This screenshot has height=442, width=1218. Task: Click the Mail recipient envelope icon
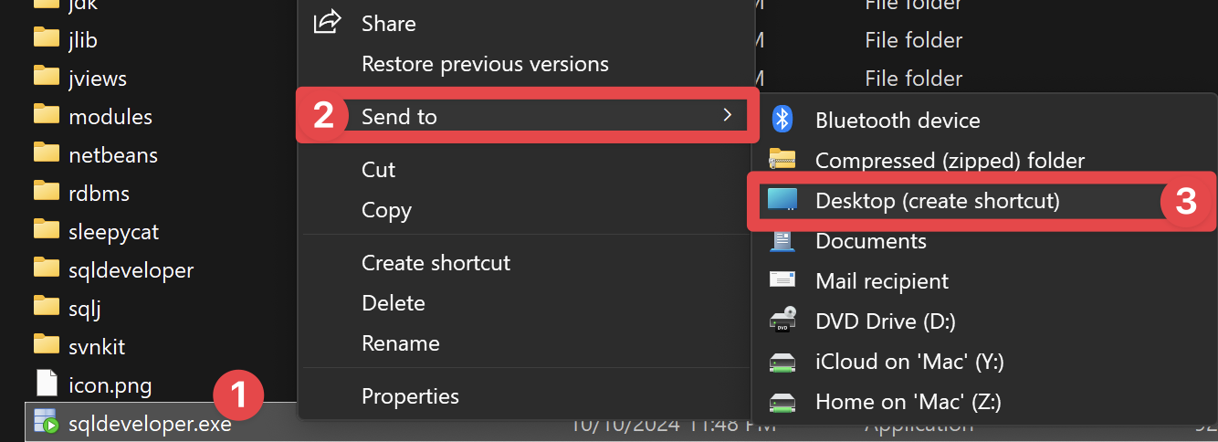(782, 280)
